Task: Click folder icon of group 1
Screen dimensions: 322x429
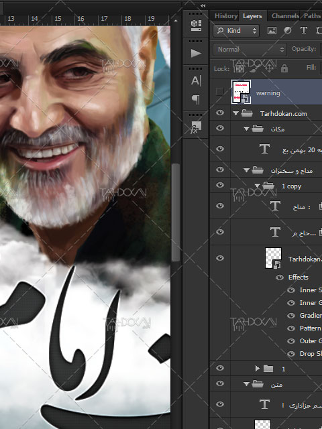Action: point(268,369)
